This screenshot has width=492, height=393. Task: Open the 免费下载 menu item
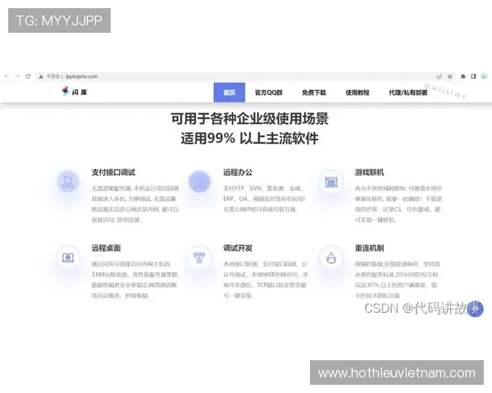[x=314, y=93]
